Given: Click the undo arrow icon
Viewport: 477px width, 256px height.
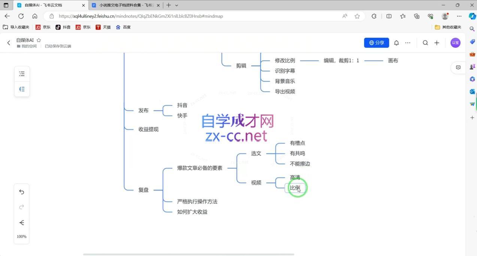Looking at the screenshot, I should coord(21,192).
